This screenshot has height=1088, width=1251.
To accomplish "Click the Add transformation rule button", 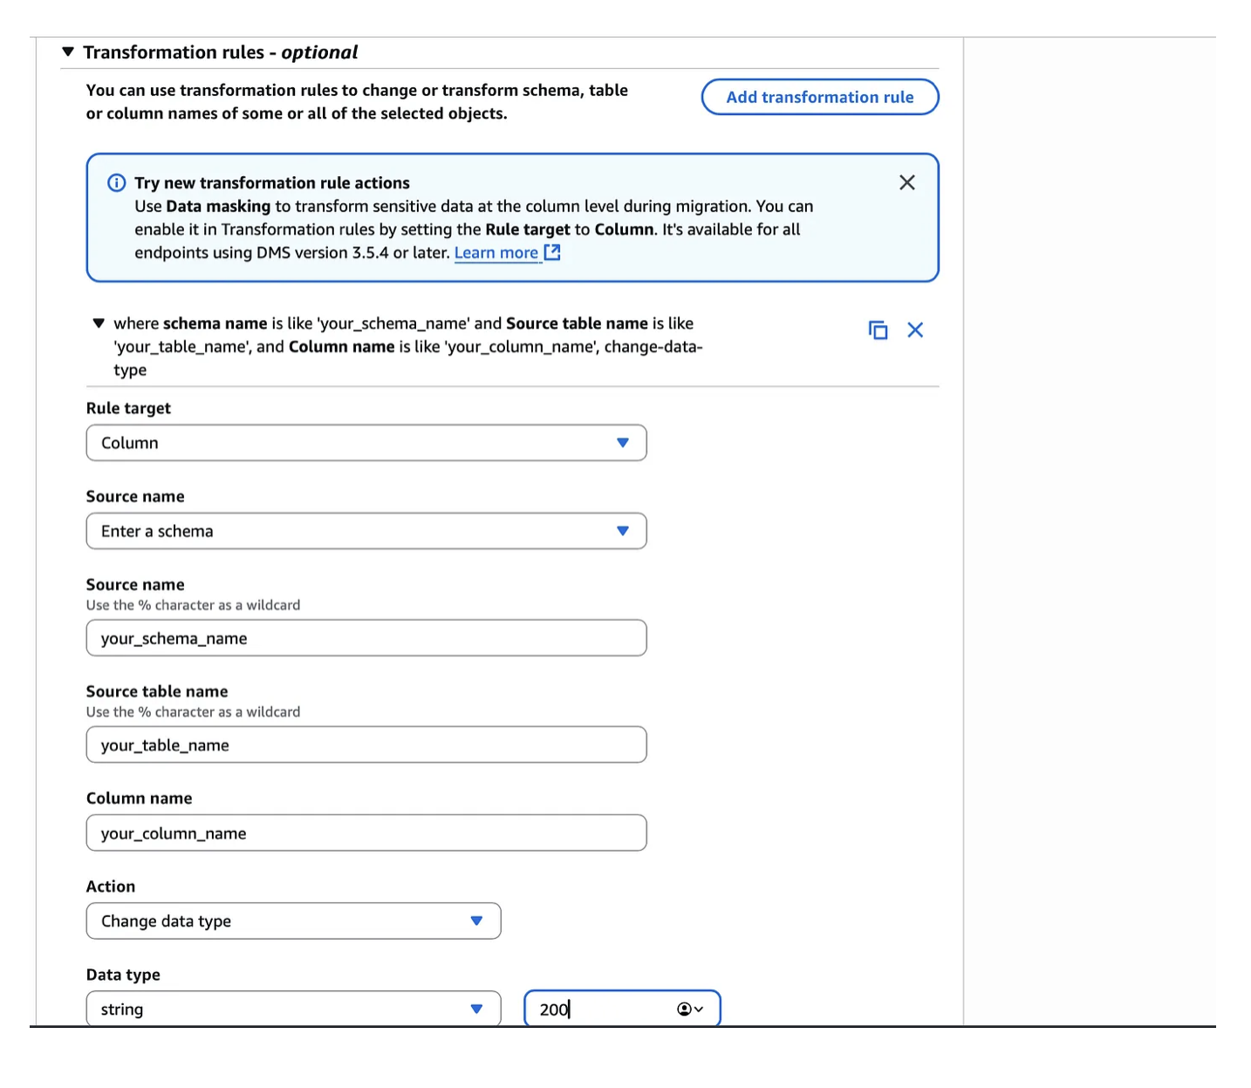I will pos(818,97).
